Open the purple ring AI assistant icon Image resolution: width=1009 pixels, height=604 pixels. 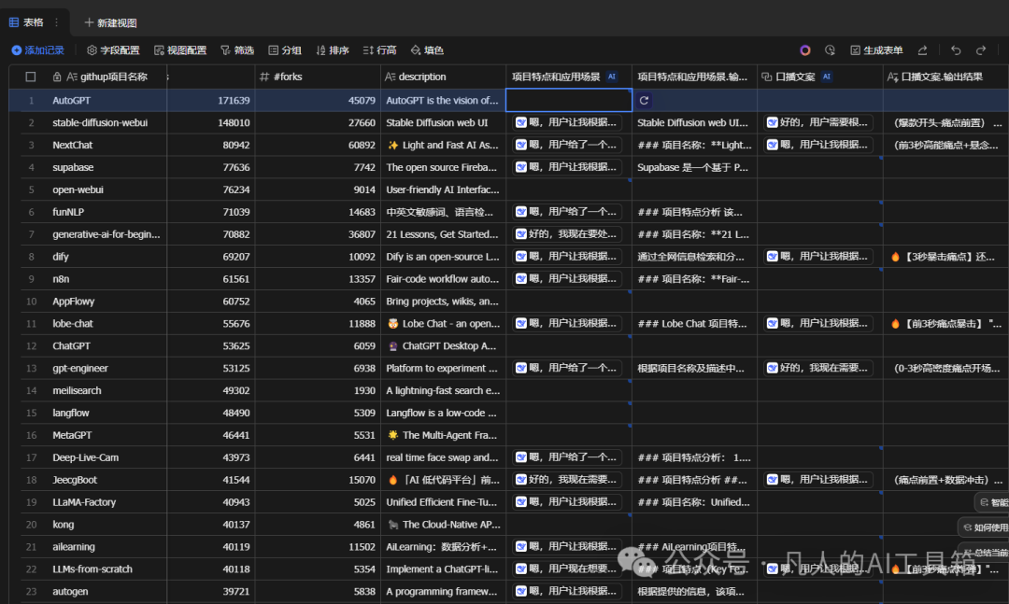(x=804, y=50)
